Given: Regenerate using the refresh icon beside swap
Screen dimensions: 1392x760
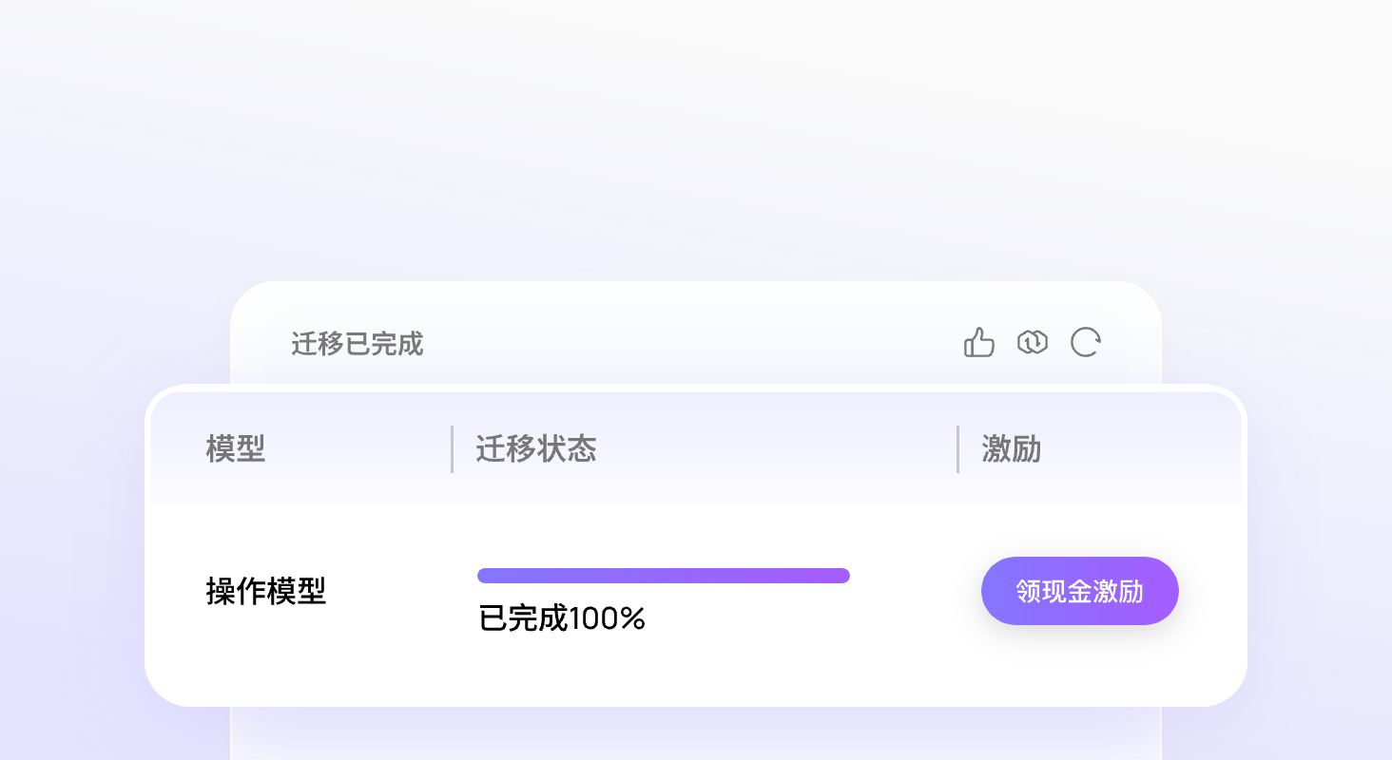Looking at the screenshot, I should [x=1086, y=342].
